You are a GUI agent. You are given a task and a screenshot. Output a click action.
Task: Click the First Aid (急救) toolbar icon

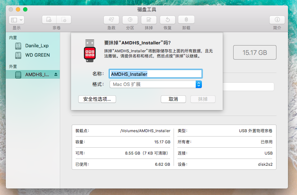(111, 20)
